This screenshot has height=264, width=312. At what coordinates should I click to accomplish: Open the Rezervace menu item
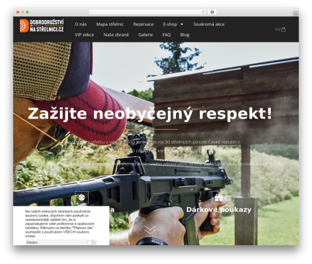click(x=144, y=24)
